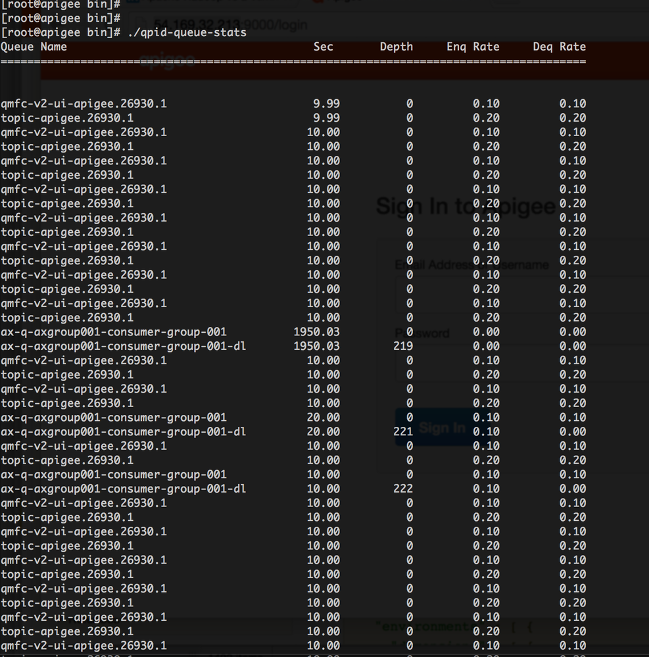Click the ./qpid-queue-stats command text
The width and height of the screenshot is (649, 657).
187,33
